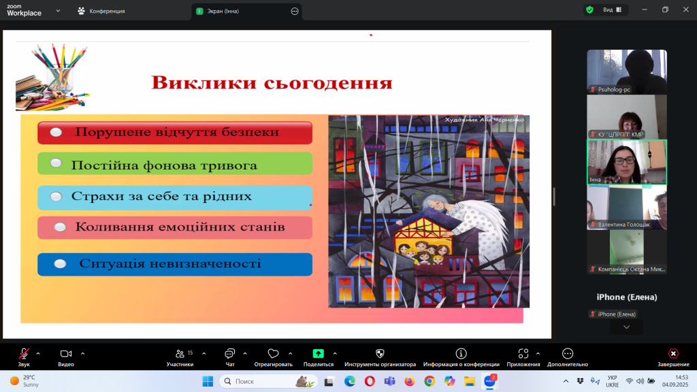
Task: Switch to the Конференция tab
Action: click(x=101, y=11)
